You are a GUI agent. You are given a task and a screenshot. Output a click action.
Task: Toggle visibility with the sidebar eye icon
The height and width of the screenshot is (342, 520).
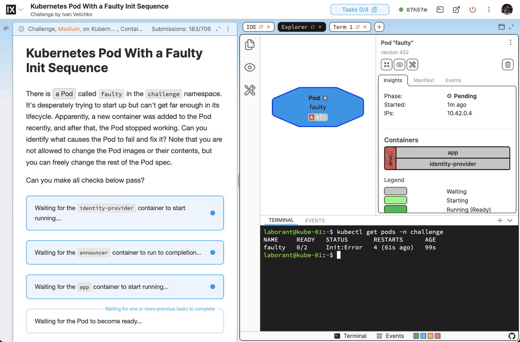click(x=250, y=67)
